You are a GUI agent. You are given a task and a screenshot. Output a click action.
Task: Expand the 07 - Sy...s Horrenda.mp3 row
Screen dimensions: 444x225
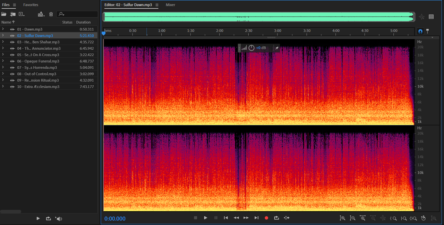(3, 67)
